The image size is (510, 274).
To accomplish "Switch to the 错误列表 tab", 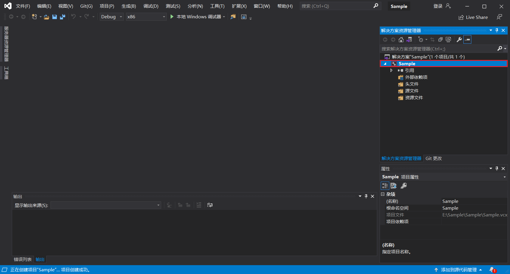I will click(x=23, y=259).
